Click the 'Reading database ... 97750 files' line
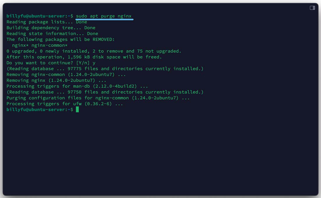This screenshot has width=321, height=198. pyautogui.click(x=105, y=92)
